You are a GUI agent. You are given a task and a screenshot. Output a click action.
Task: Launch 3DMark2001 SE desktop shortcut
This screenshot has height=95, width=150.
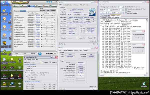pos(4,45)
